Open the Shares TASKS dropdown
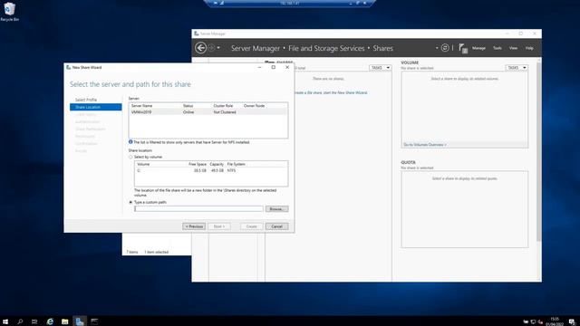Image resolution: width=580 pixels, height=326 pixels. click(380, 68)
